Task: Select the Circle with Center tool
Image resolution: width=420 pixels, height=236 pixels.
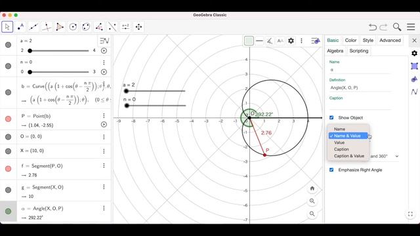Action: (x=73, y=27)
